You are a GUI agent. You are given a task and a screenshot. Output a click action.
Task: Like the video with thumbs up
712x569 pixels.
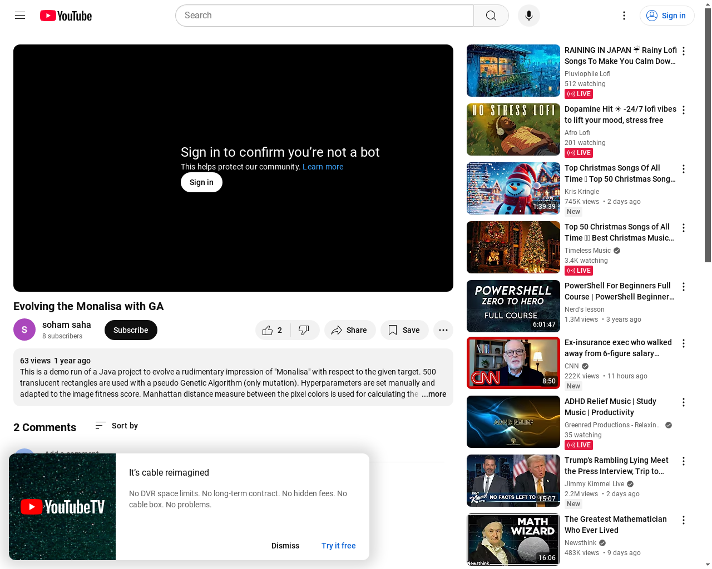coord(273,330)
